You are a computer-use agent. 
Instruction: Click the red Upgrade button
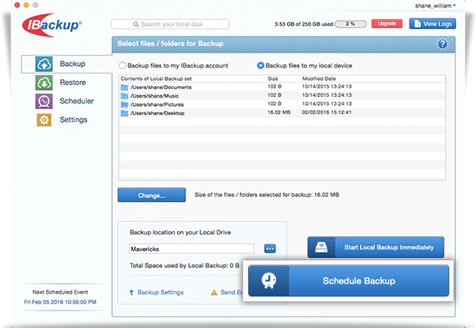click(387, 23)
